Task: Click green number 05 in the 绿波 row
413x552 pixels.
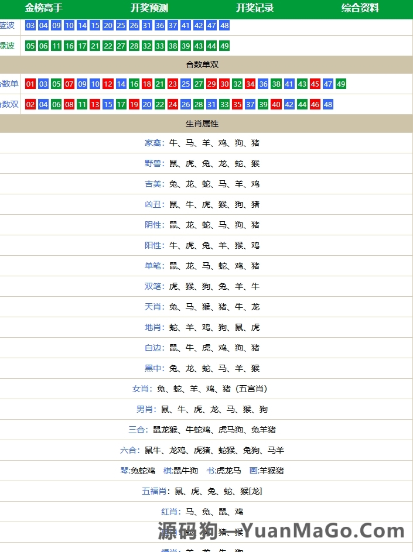Action: pyautogui.click(x=30, y=46)
